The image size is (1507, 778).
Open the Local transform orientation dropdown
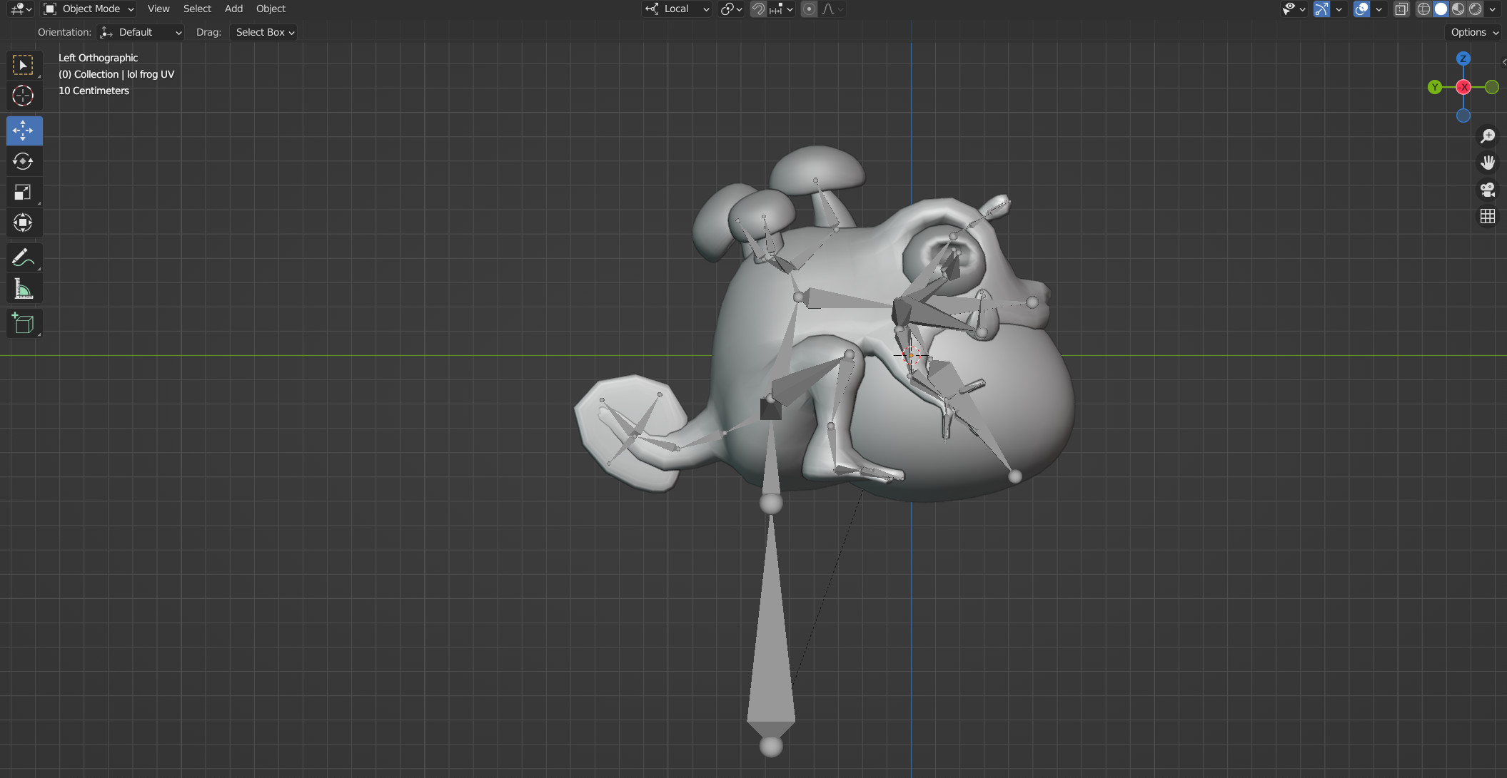(677, 9)
